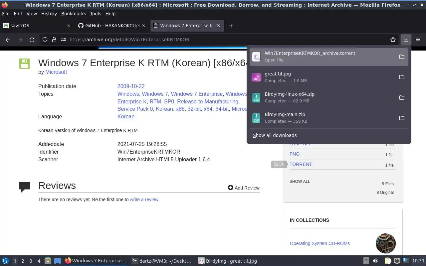Screen dimensions: 426x266
Task: Switch to the dartz@VM3 terminal window
Action: 162,261
